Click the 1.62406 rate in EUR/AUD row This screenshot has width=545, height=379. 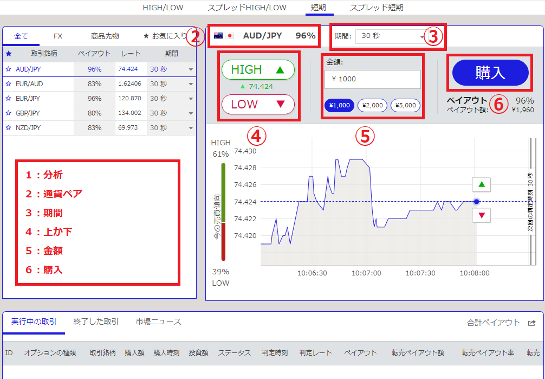(x=129, y=84)
